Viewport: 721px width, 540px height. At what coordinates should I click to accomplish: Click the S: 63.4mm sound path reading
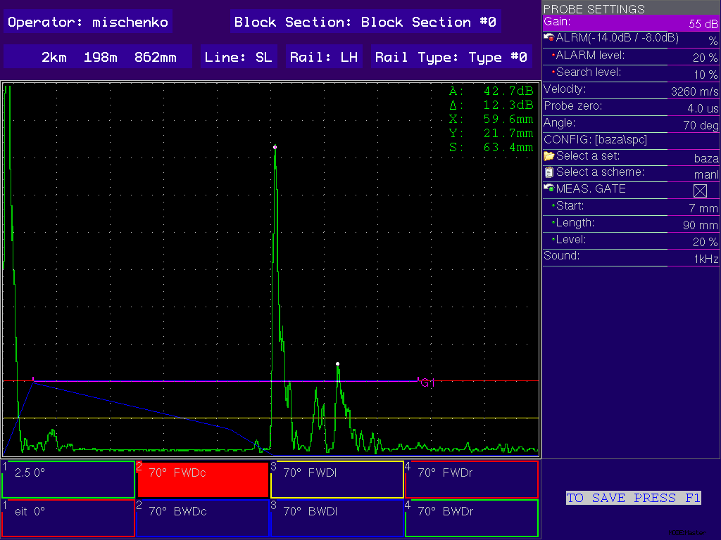point(491,148)
